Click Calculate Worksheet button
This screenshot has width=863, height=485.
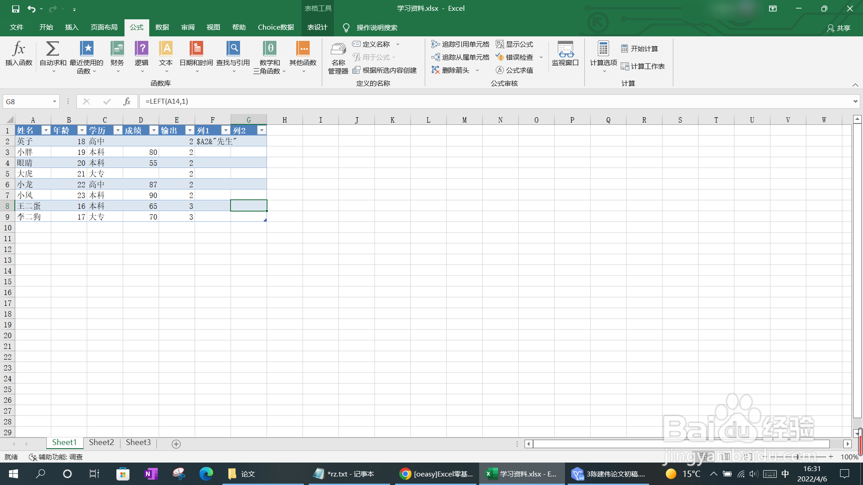pos(643,66)
